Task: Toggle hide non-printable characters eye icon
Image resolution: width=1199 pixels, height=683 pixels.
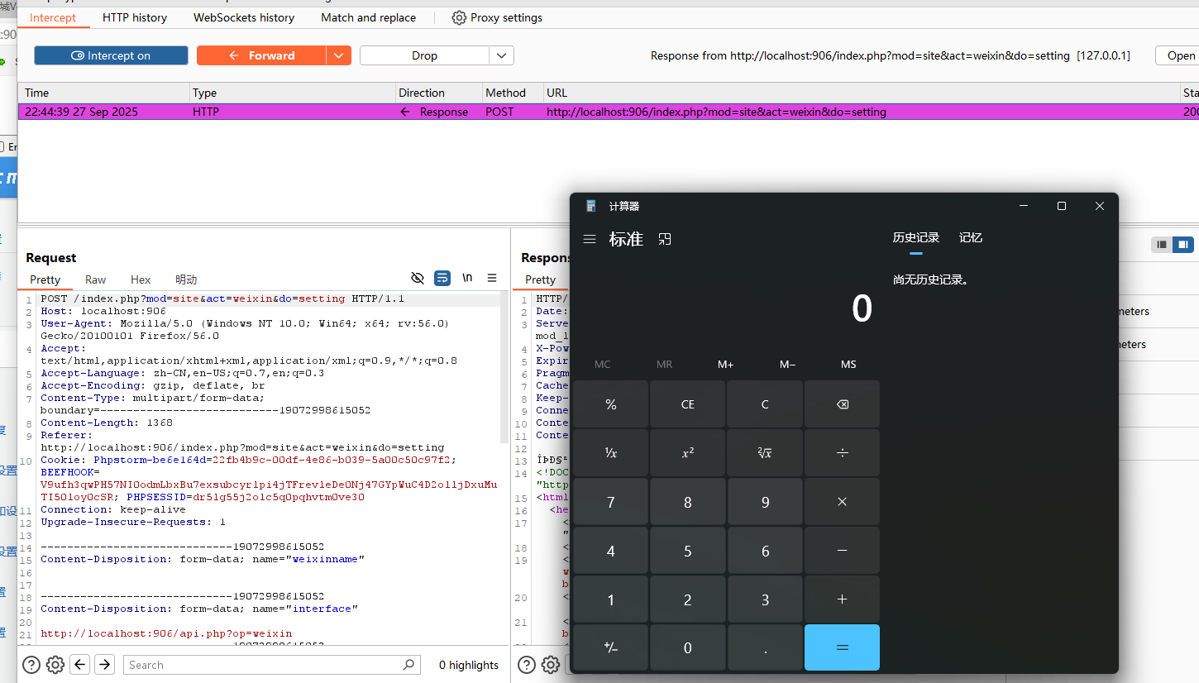Action: point(418,278)
